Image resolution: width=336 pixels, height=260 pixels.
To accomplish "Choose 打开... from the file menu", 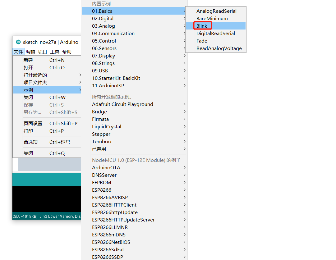I will tap(47, 68).
